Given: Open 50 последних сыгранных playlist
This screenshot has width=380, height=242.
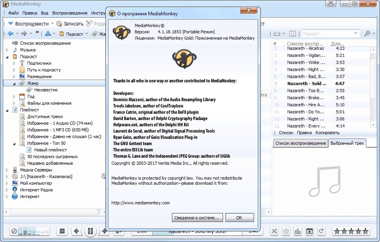Looking at the screenshot, I should 52,156.
